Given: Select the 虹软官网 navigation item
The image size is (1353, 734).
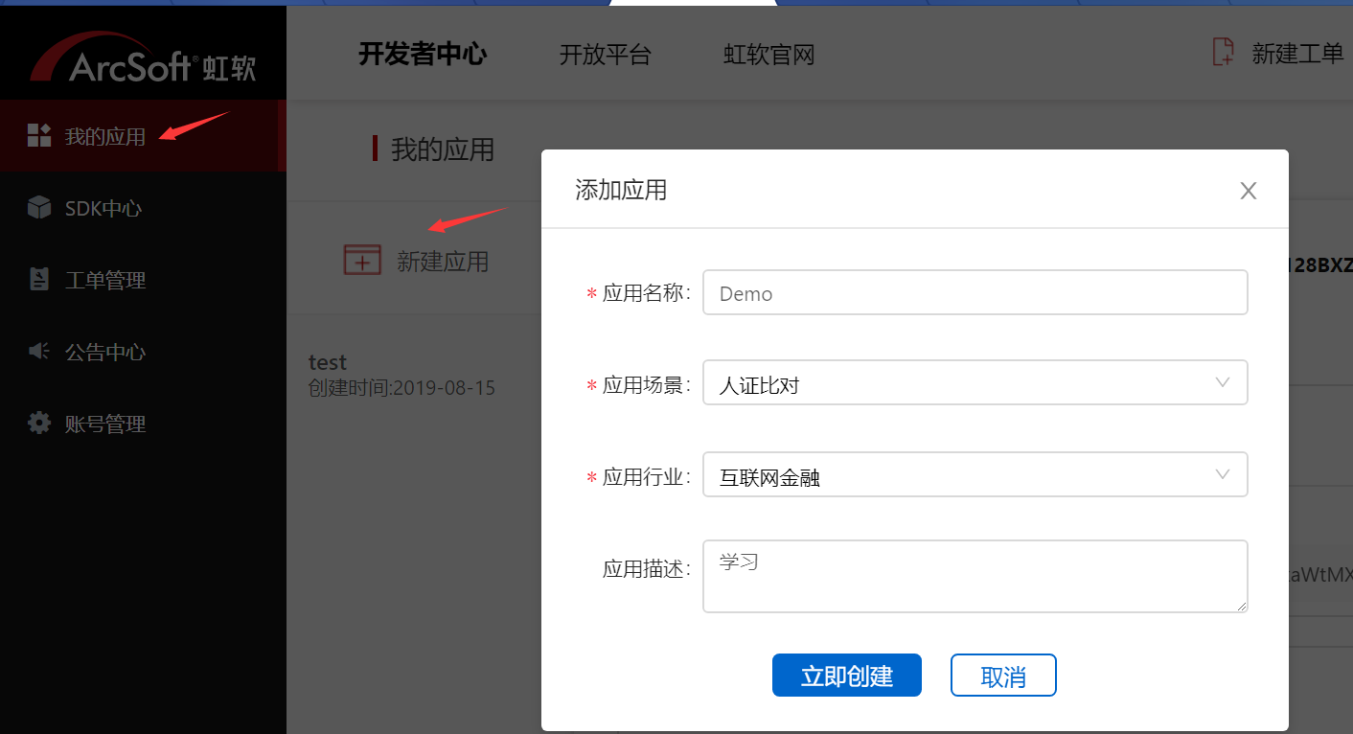Looking at the screenshot, I should click(768, 55).
